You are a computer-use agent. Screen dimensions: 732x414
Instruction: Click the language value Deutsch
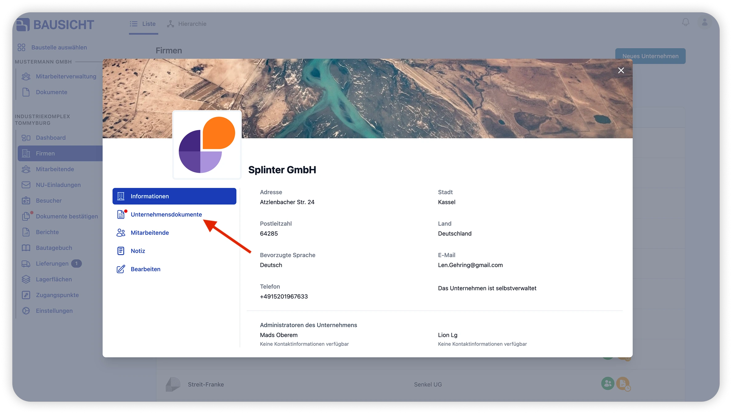[271, 265]
